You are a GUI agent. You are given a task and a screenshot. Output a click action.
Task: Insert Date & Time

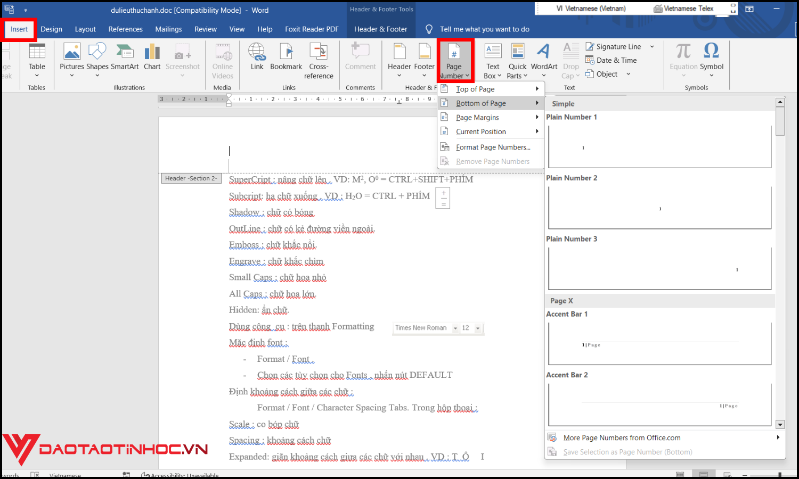[612, 60]
